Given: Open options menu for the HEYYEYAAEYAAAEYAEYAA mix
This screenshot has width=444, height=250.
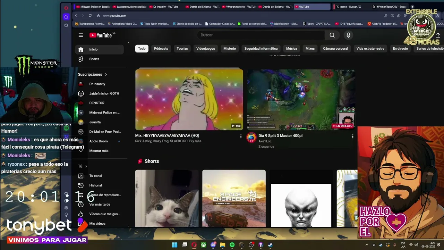Looking at the screenshot, I should pos(241,136).
